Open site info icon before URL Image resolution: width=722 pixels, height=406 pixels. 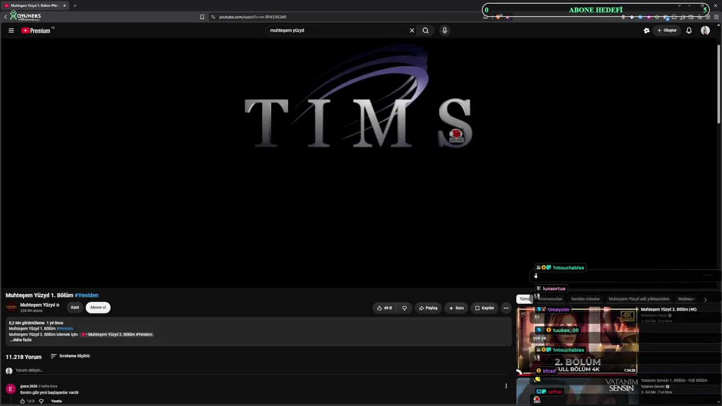(x=213, y=17)
